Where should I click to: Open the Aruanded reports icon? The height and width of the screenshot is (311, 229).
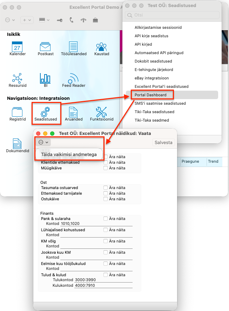73,112
